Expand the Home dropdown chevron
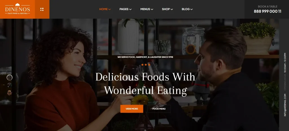Image resolution: width=289 pixels, height=131 pixels. [x=110, y=9]
